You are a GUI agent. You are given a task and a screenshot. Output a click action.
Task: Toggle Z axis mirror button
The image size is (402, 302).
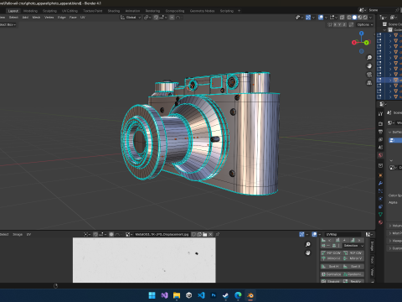pyautogui.click(x=344, y=24)
